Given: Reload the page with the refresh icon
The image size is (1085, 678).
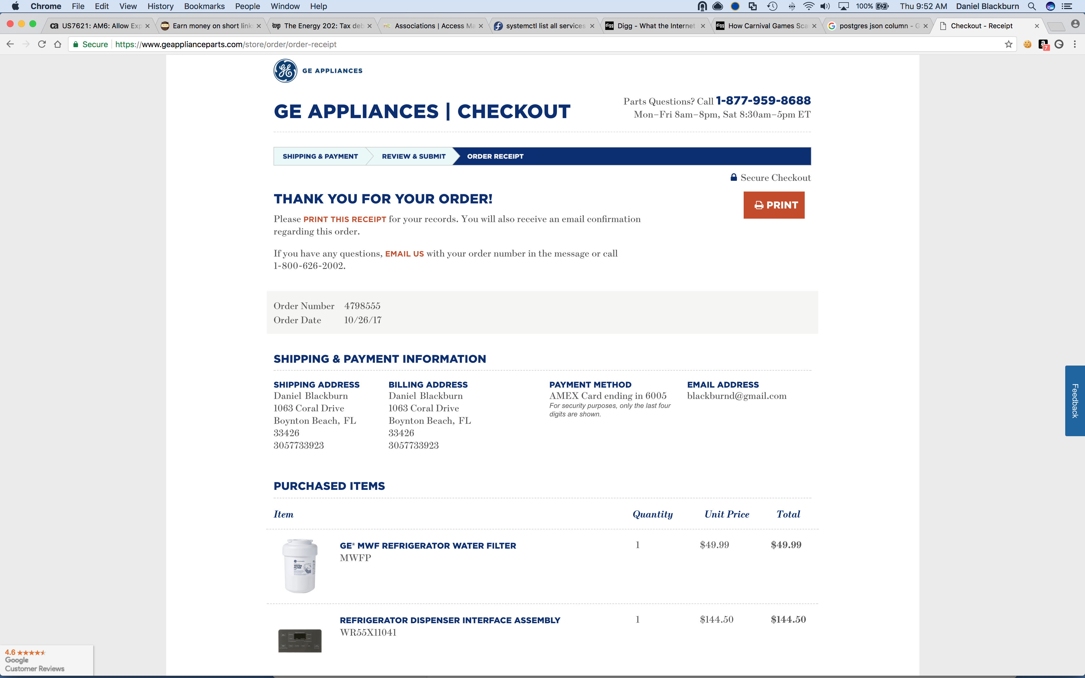Looking at the screenshot, I should point(42,44).
